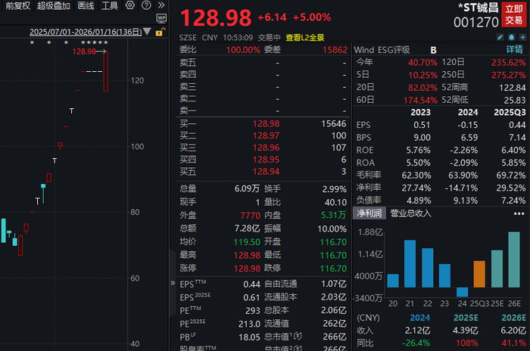Open the 详情 details link

point(514,49)
